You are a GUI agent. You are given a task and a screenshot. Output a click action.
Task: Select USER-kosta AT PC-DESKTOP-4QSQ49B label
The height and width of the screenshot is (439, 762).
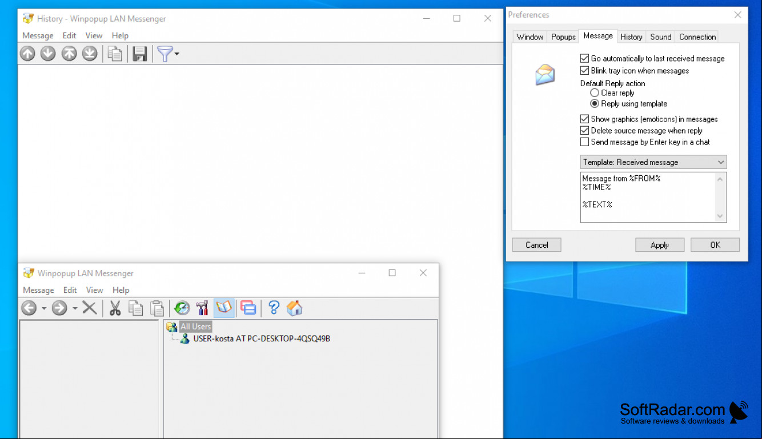262,339
